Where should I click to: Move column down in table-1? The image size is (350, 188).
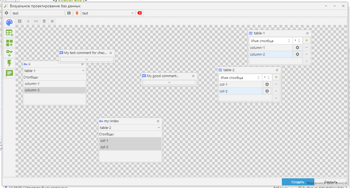tap(306, 61)
